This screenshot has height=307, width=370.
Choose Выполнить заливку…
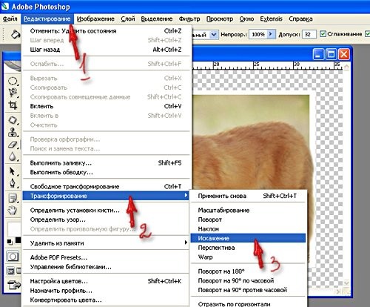click(x=107, y=163)
